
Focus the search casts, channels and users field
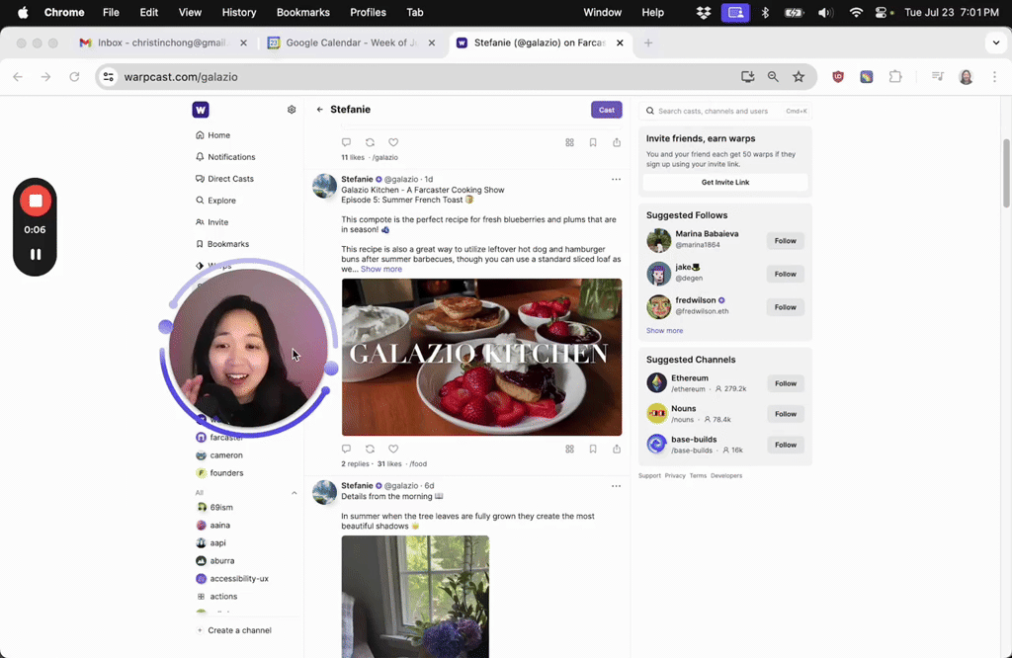pyautogui.click(x=725, y=111)
